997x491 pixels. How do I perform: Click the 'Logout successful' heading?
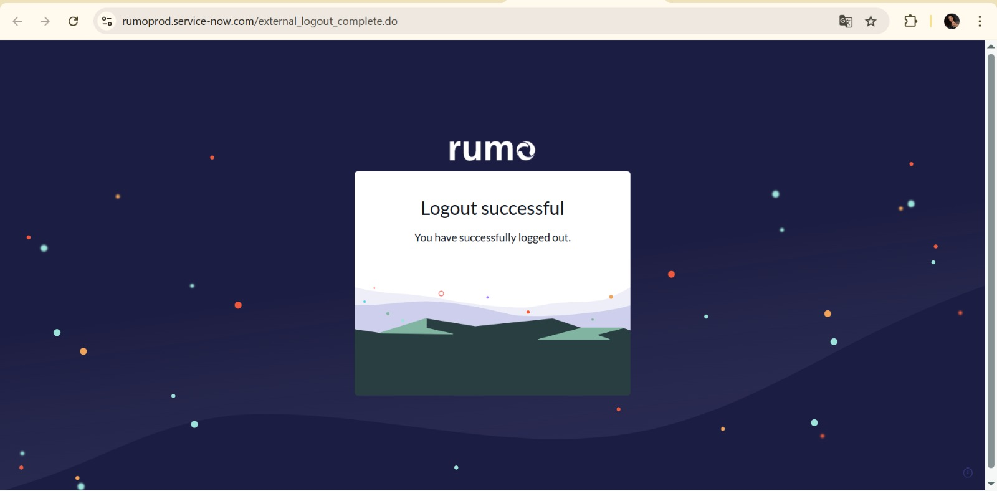pos(492,209)
